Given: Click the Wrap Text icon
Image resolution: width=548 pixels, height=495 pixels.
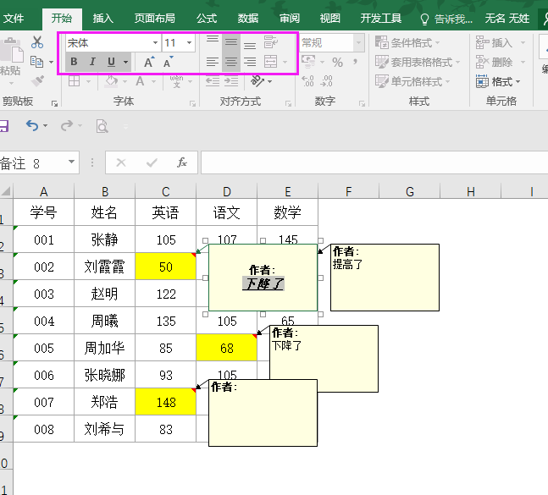Looking at the screenshot, I should point(270,42).
